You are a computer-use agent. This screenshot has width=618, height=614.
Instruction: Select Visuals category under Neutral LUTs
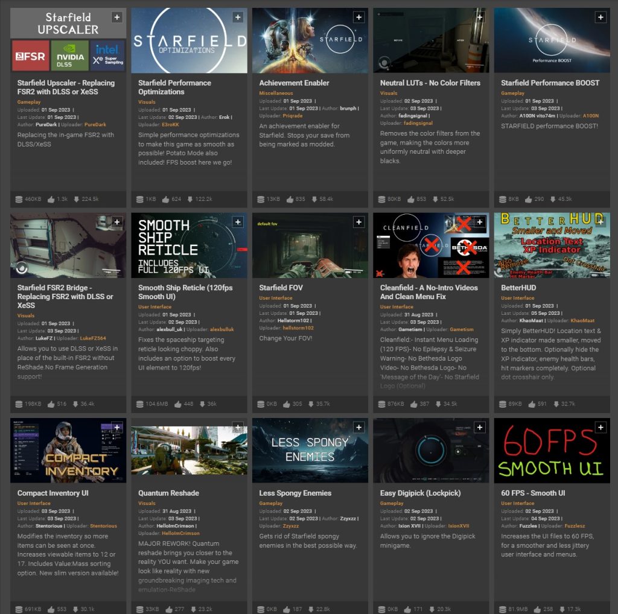pos(389,93)
